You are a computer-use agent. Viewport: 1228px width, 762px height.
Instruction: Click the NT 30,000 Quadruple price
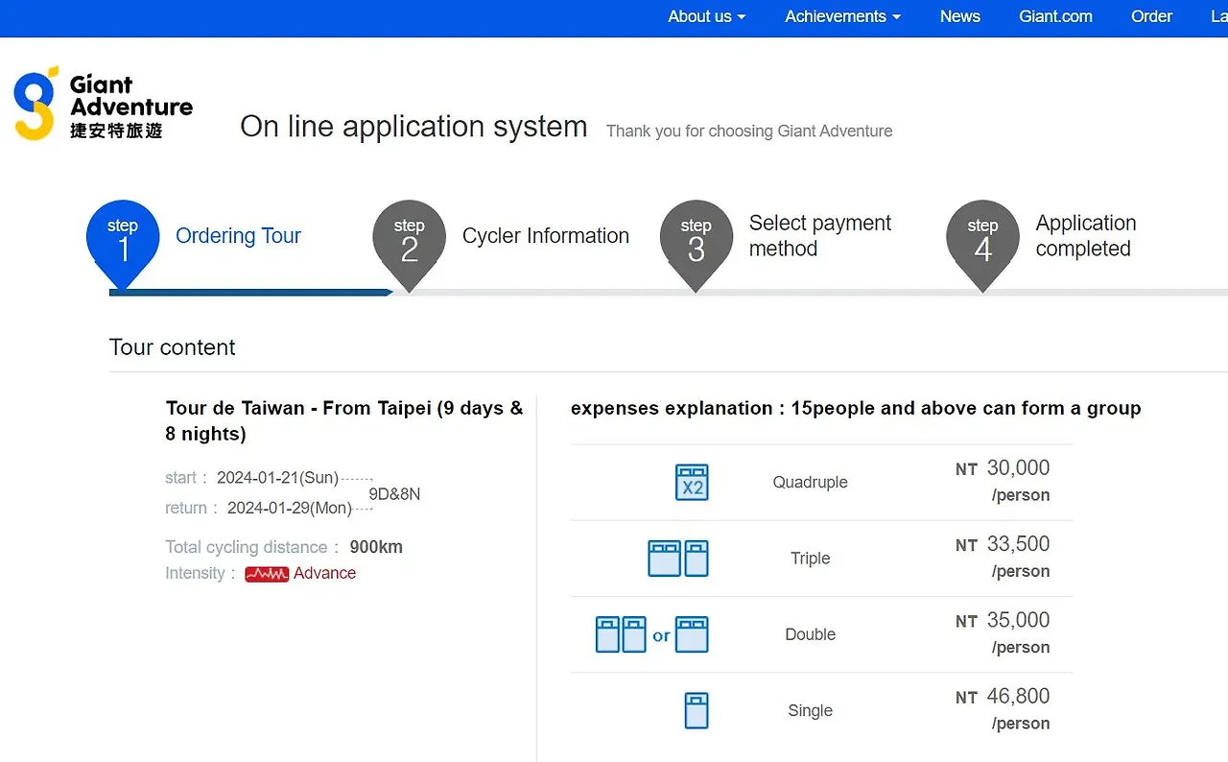tap(1003, 468)
